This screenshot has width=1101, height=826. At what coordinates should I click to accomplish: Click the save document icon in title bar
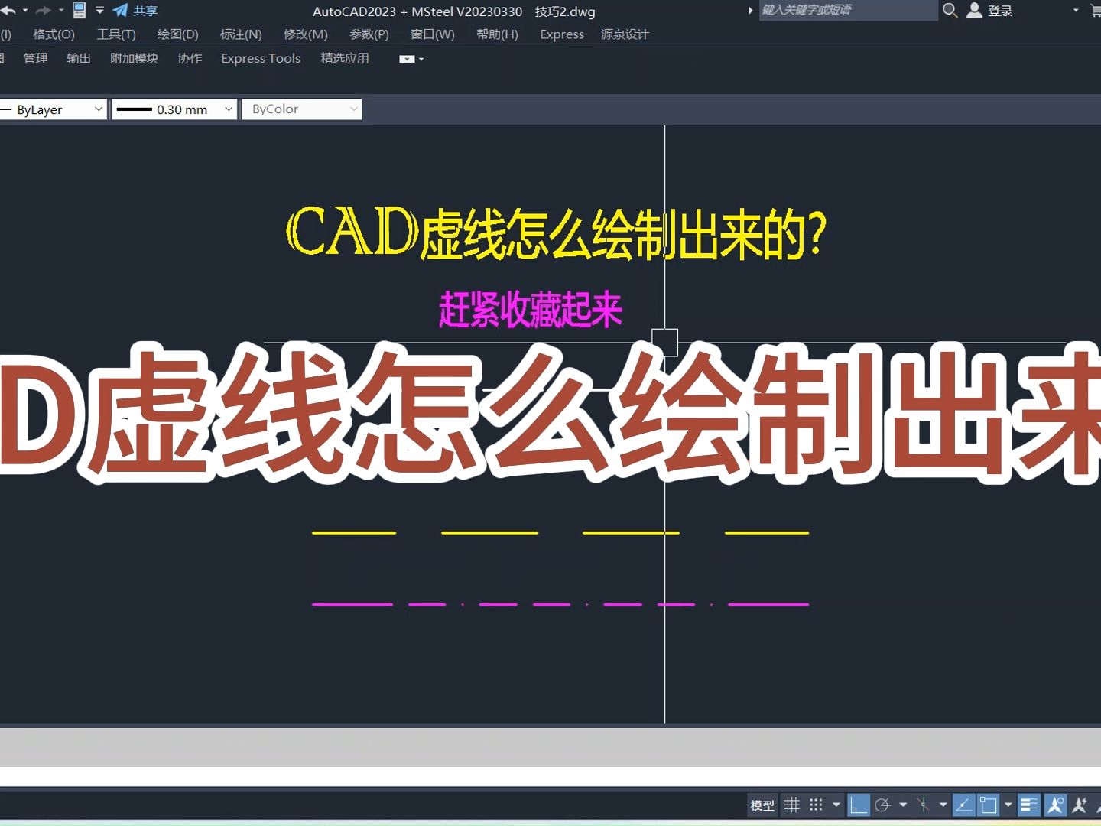tap(79, 10)
